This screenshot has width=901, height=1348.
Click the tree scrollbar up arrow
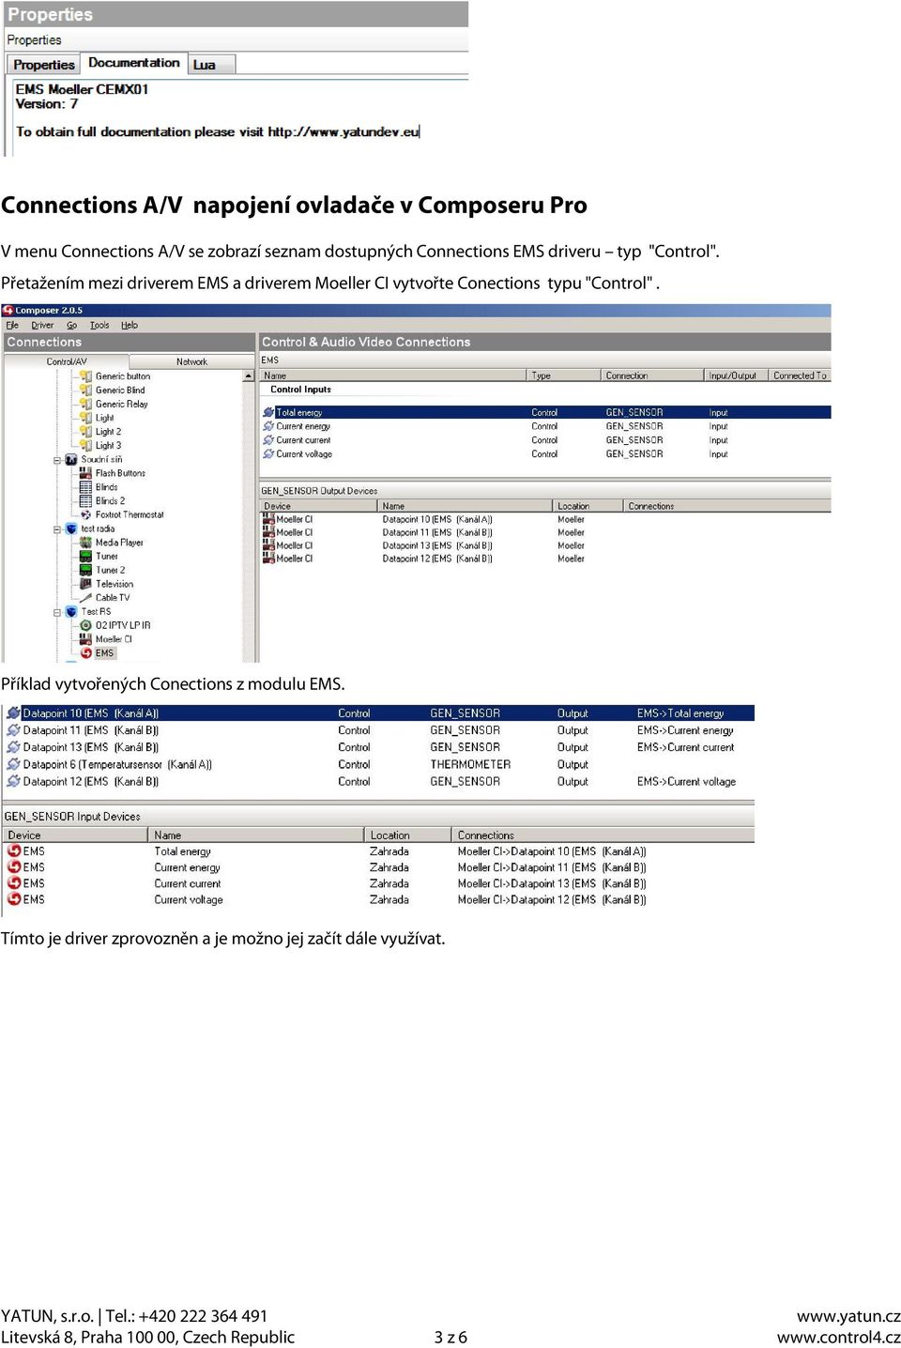click(249, 375)
